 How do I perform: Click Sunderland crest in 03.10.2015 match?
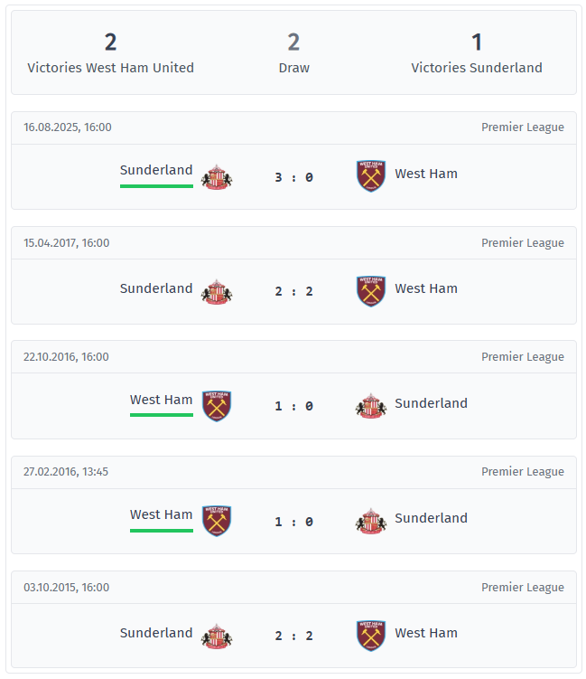pos(217,636)
